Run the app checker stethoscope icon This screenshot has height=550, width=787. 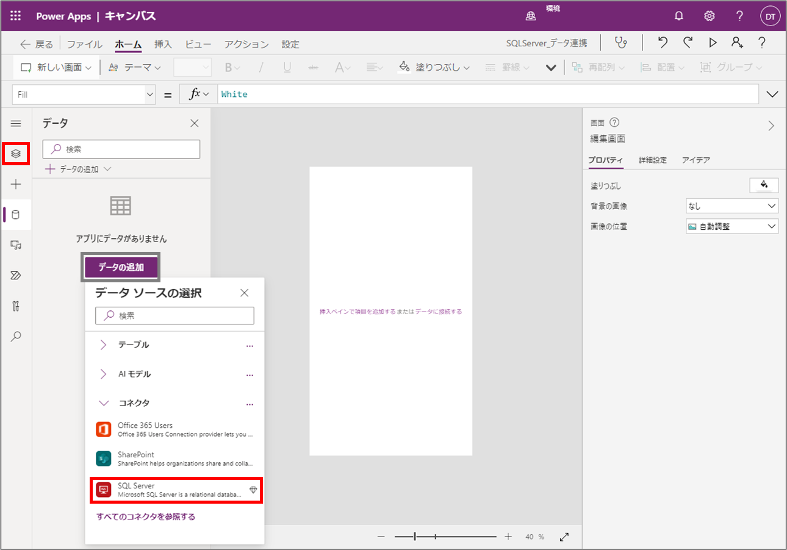click(621, 43)
